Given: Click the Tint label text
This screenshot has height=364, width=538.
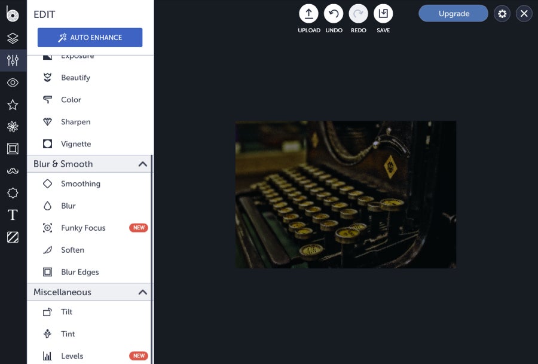Looking at the screenshot, I should [68, 334].
